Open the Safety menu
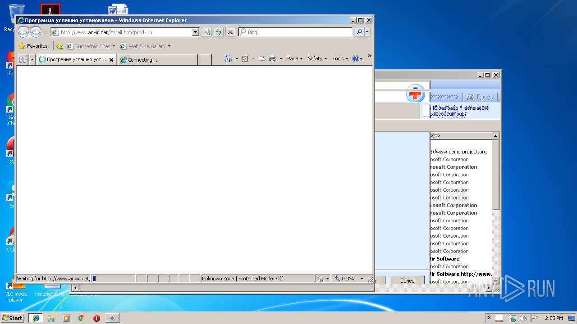Viewport: 577px width, 324px height. point(317,58)
